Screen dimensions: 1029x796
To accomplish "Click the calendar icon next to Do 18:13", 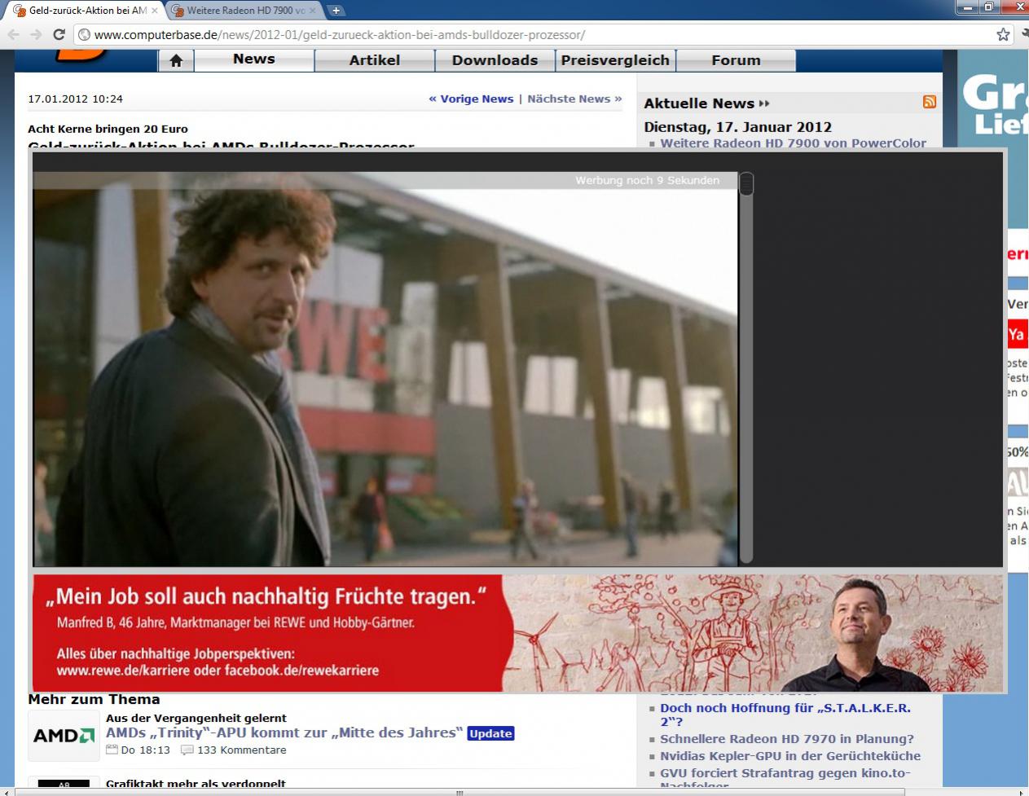I will (112, 750).
